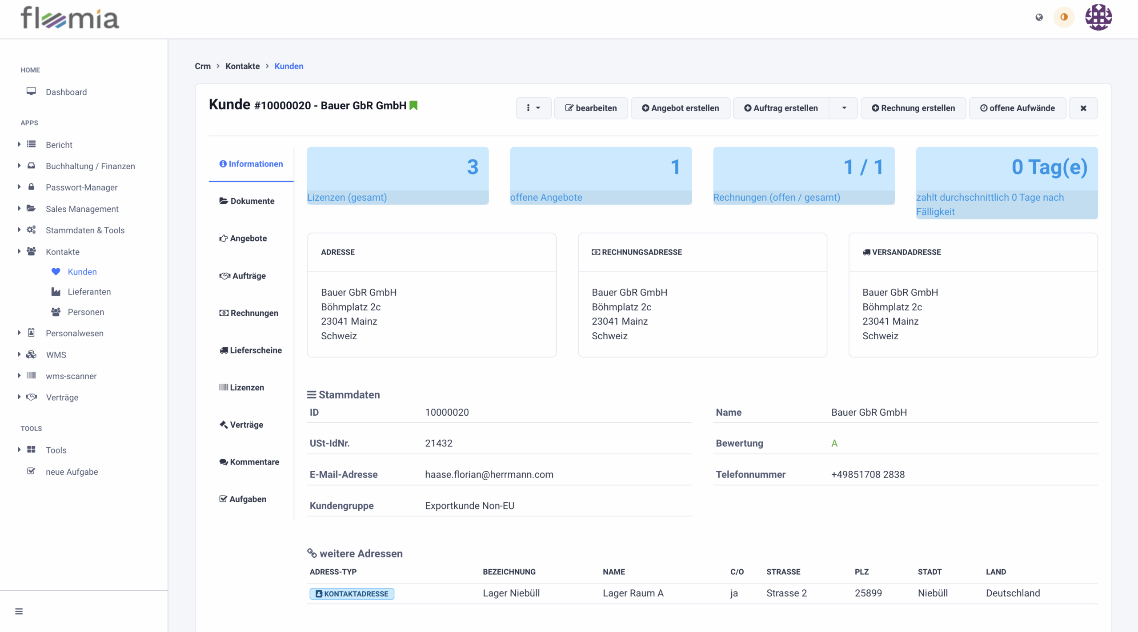Viewport: 1138px width, 632px height.
Task: Expand the Auftrag erstellen split dropdown arrow
Action: tap(844, 108)
